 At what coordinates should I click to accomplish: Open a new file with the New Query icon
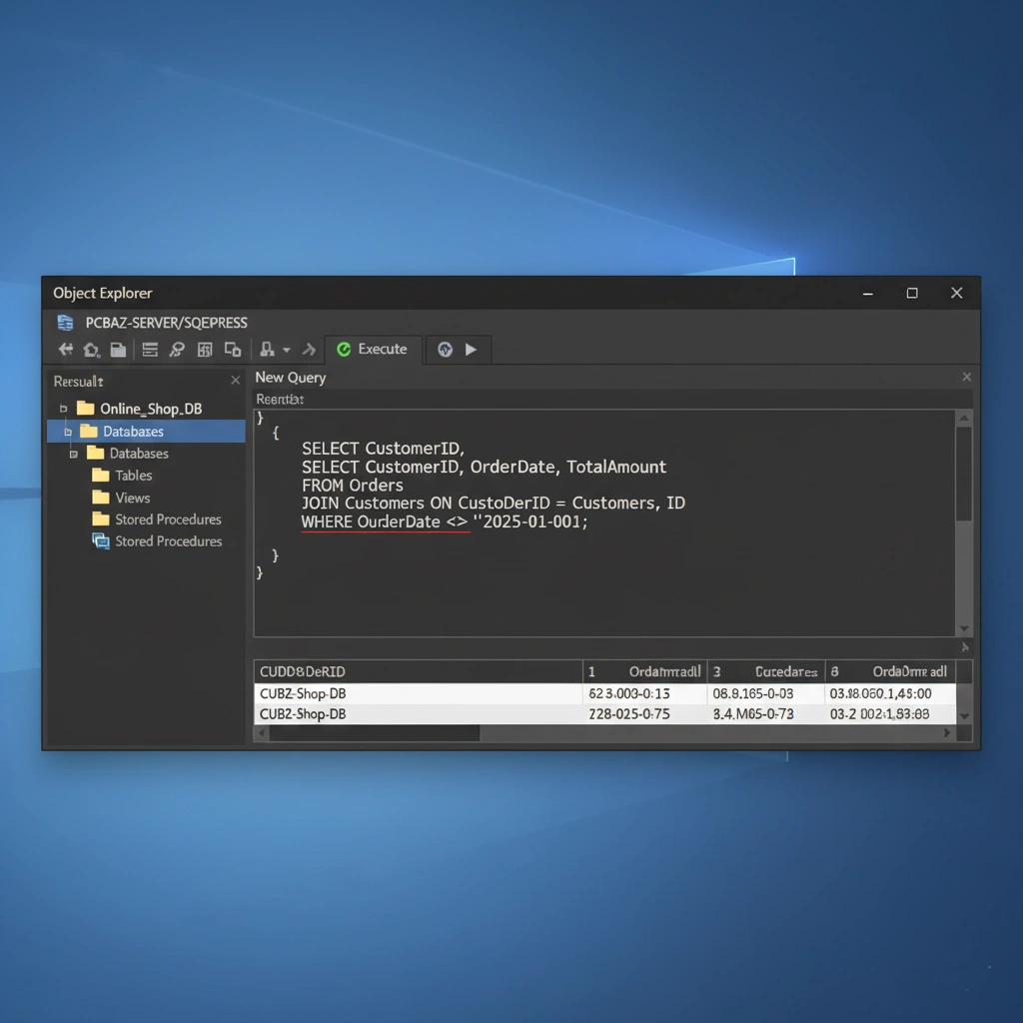pos(118,349)
